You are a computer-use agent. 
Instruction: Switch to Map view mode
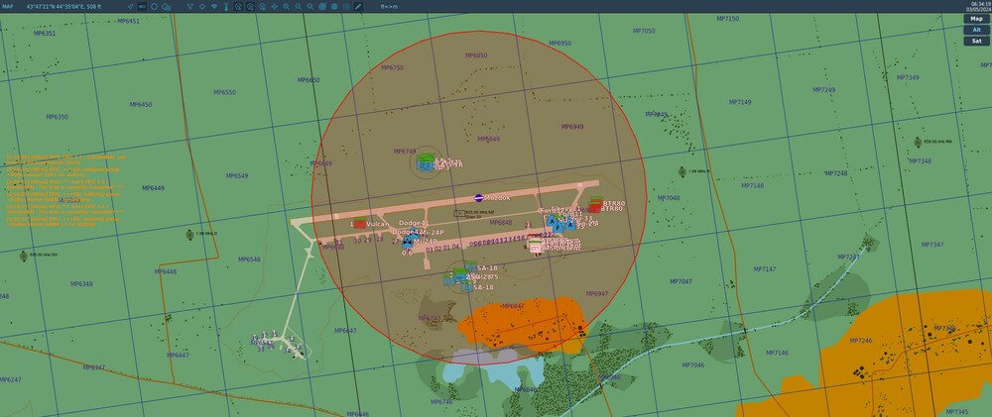tap(976, 18)
